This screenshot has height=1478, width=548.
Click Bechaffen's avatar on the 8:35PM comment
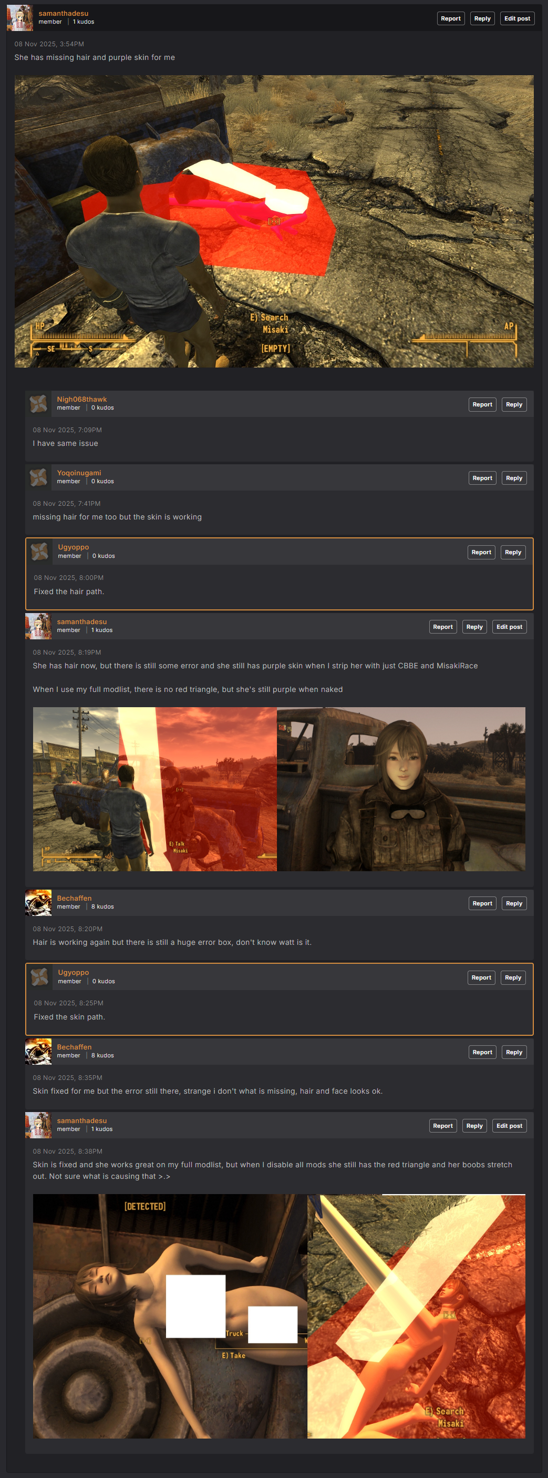[38, 1051]
